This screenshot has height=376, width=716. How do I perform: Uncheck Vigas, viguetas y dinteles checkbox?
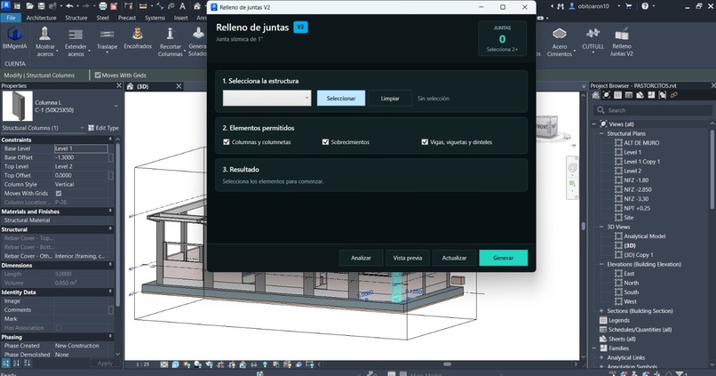[425, 142]
